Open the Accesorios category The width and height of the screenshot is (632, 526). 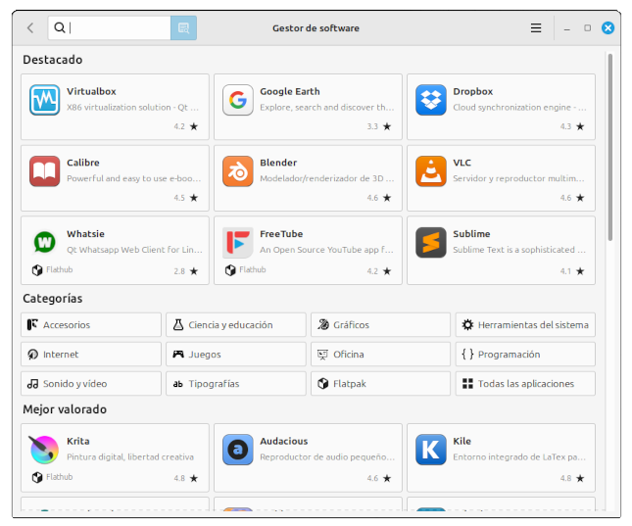91,325
